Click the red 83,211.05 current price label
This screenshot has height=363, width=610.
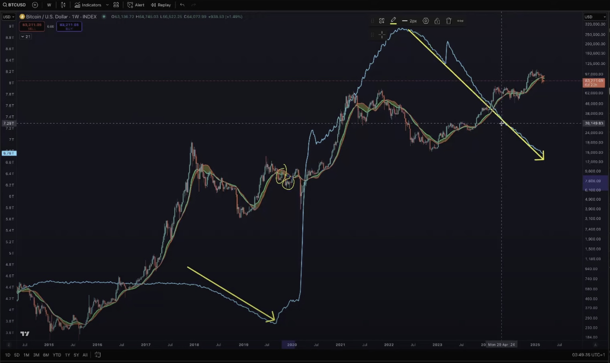pos(593,83)
